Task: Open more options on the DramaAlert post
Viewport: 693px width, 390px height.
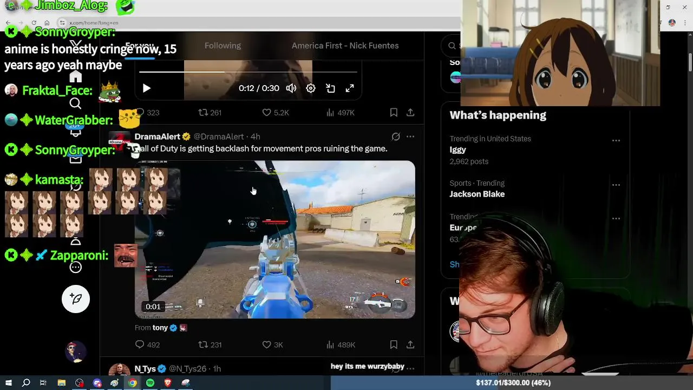Action: point(410,136)
